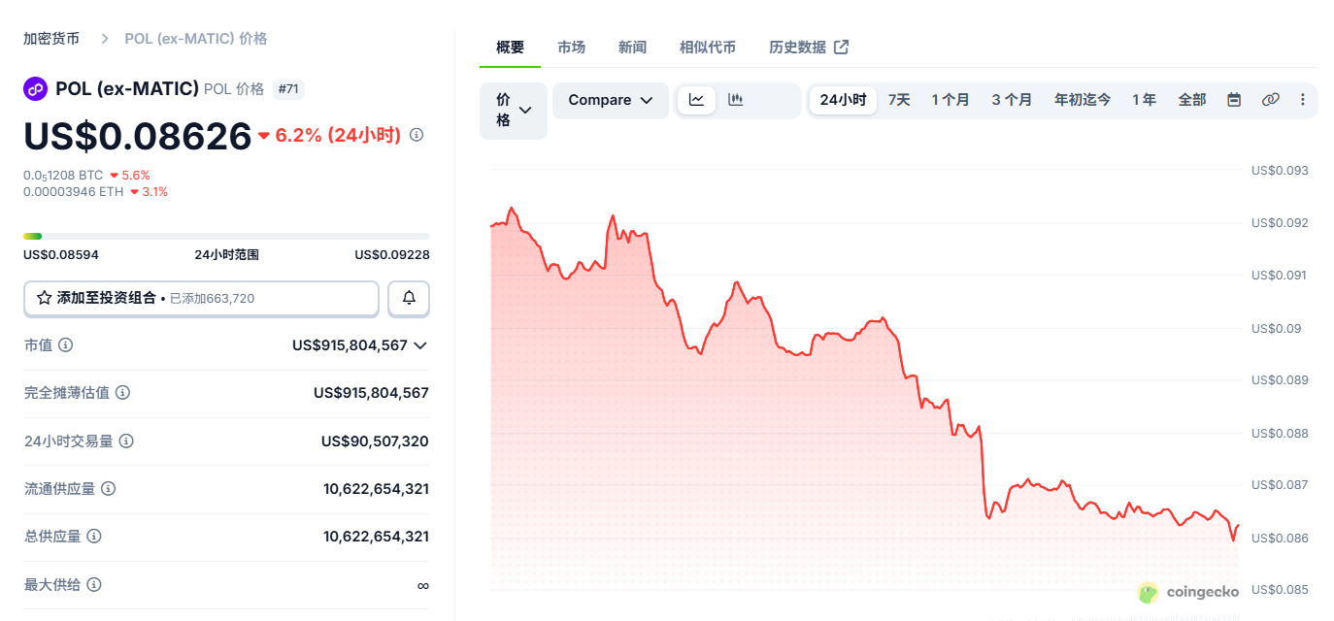This screenshot has width=1334, height=621.
Task: Click the copy chart link icon
Action: 1270,100
